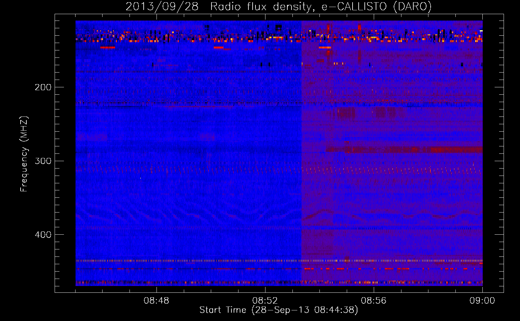Select the 300 frequency axis label
The width and height of the screenshot is (520, 321).
tap(43, 161)
